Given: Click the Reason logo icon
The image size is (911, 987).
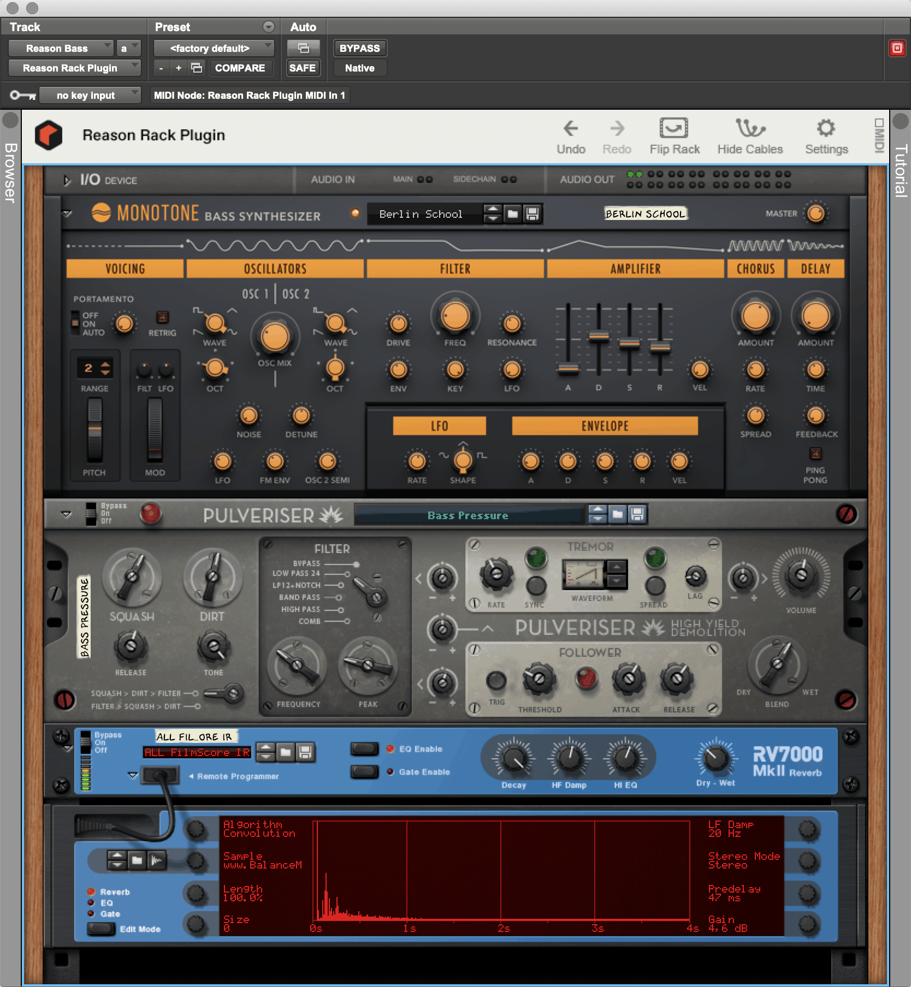Looking at the screenshot, I should (x=49, y=135).
